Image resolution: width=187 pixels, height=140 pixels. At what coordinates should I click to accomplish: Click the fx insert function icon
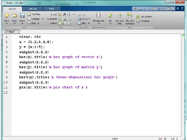tap(64, 15)
